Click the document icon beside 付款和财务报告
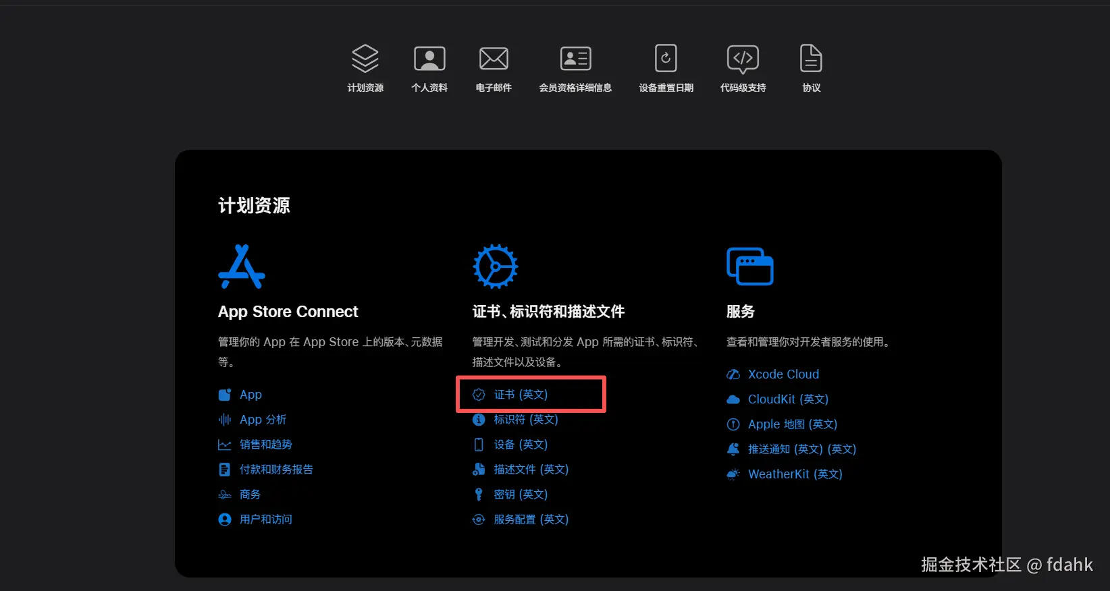1110x591 pixels. pyautogui.click(x=225, y=470)
